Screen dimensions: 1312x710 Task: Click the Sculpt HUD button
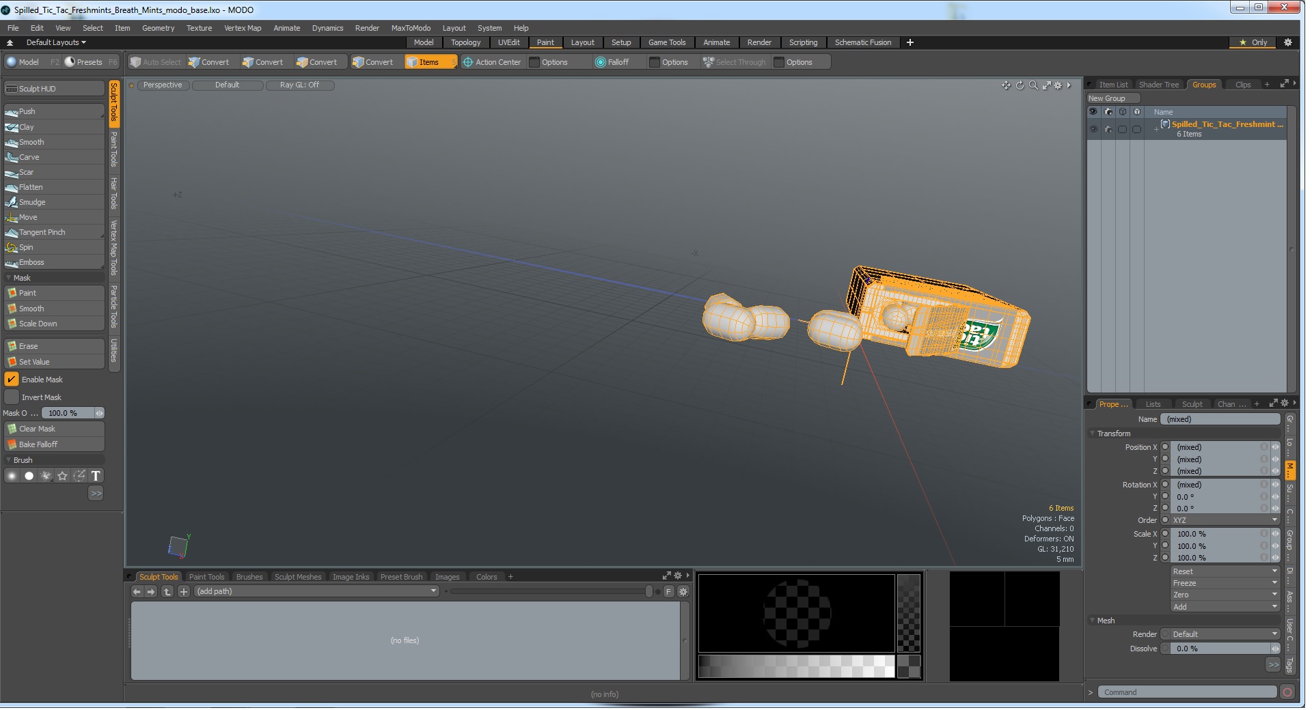click(54, 89)
